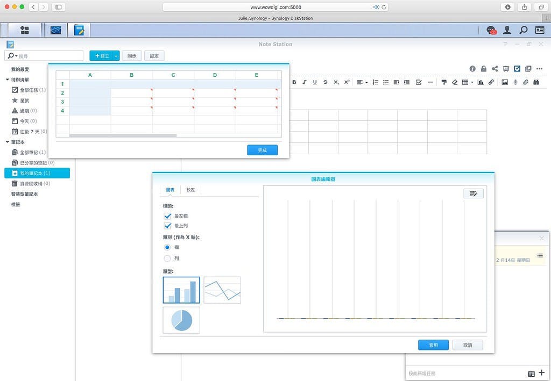Screen dimensions: 551x381
Task: Uncheck the 最左欄 header checkbox
Action: (x=167, y=215)
